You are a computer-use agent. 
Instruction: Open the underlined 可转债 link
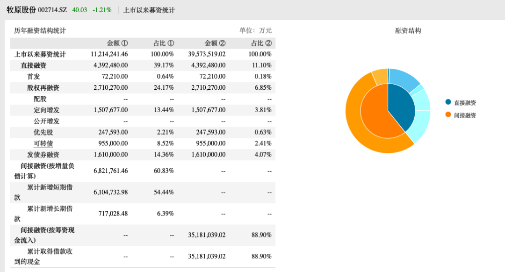click(43, 143)
